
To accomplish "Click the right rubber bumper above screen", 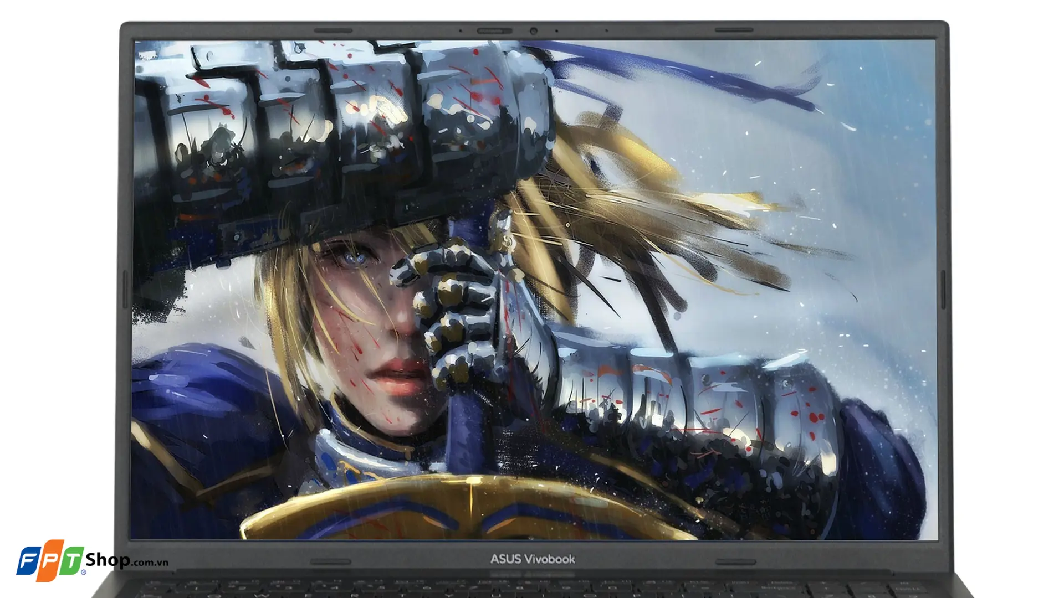I will click(733, 30).
